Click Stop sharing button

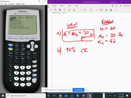(x=78, y=90)
